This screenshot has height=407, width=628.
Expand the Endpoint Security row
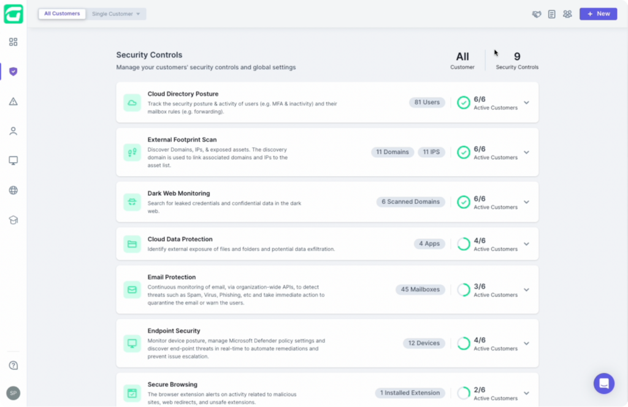(x=526, y=343)
